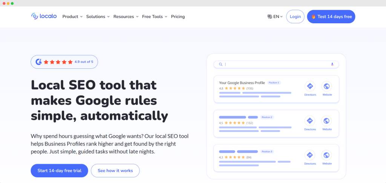Click Start 14-day free trial

59,171
